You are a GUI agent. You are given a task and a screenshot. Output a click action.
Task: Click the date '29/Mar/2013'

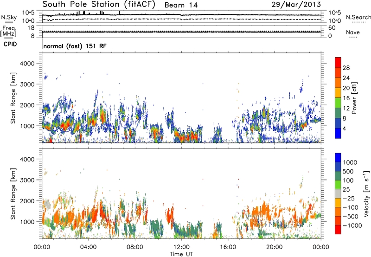click(296, 5)
